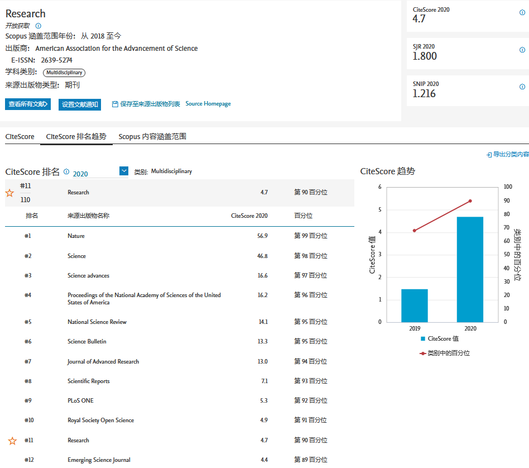Click the 2020 CiteScore bar in chart
The image size is (529, 468).
pos(470,269)
